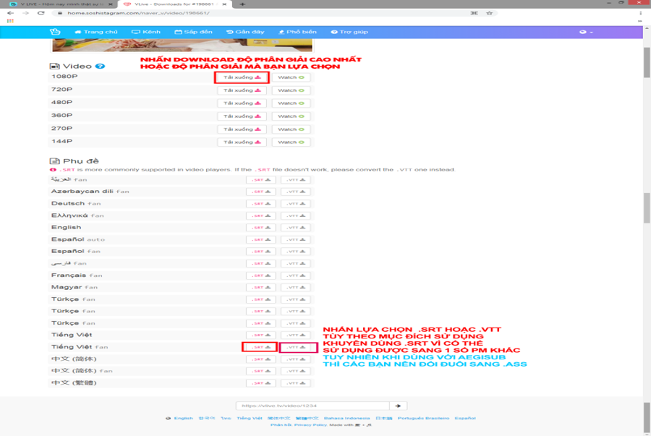Download Deutsch subtitles as .SRT
The image size is (651, 436).
[x=261, y=203]
